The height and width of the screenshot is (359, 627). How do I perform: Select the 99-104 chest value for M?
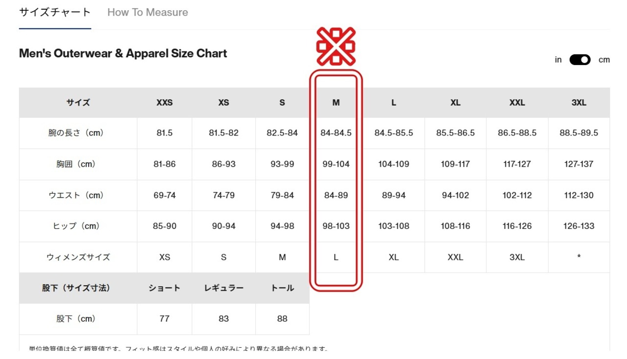pyautogui.click(x=336, y=164)
